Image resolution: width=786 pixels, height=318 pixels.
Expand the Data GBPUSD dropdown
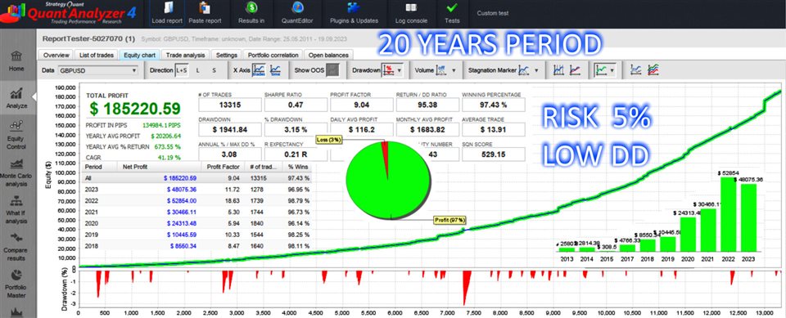click(97, 70)
